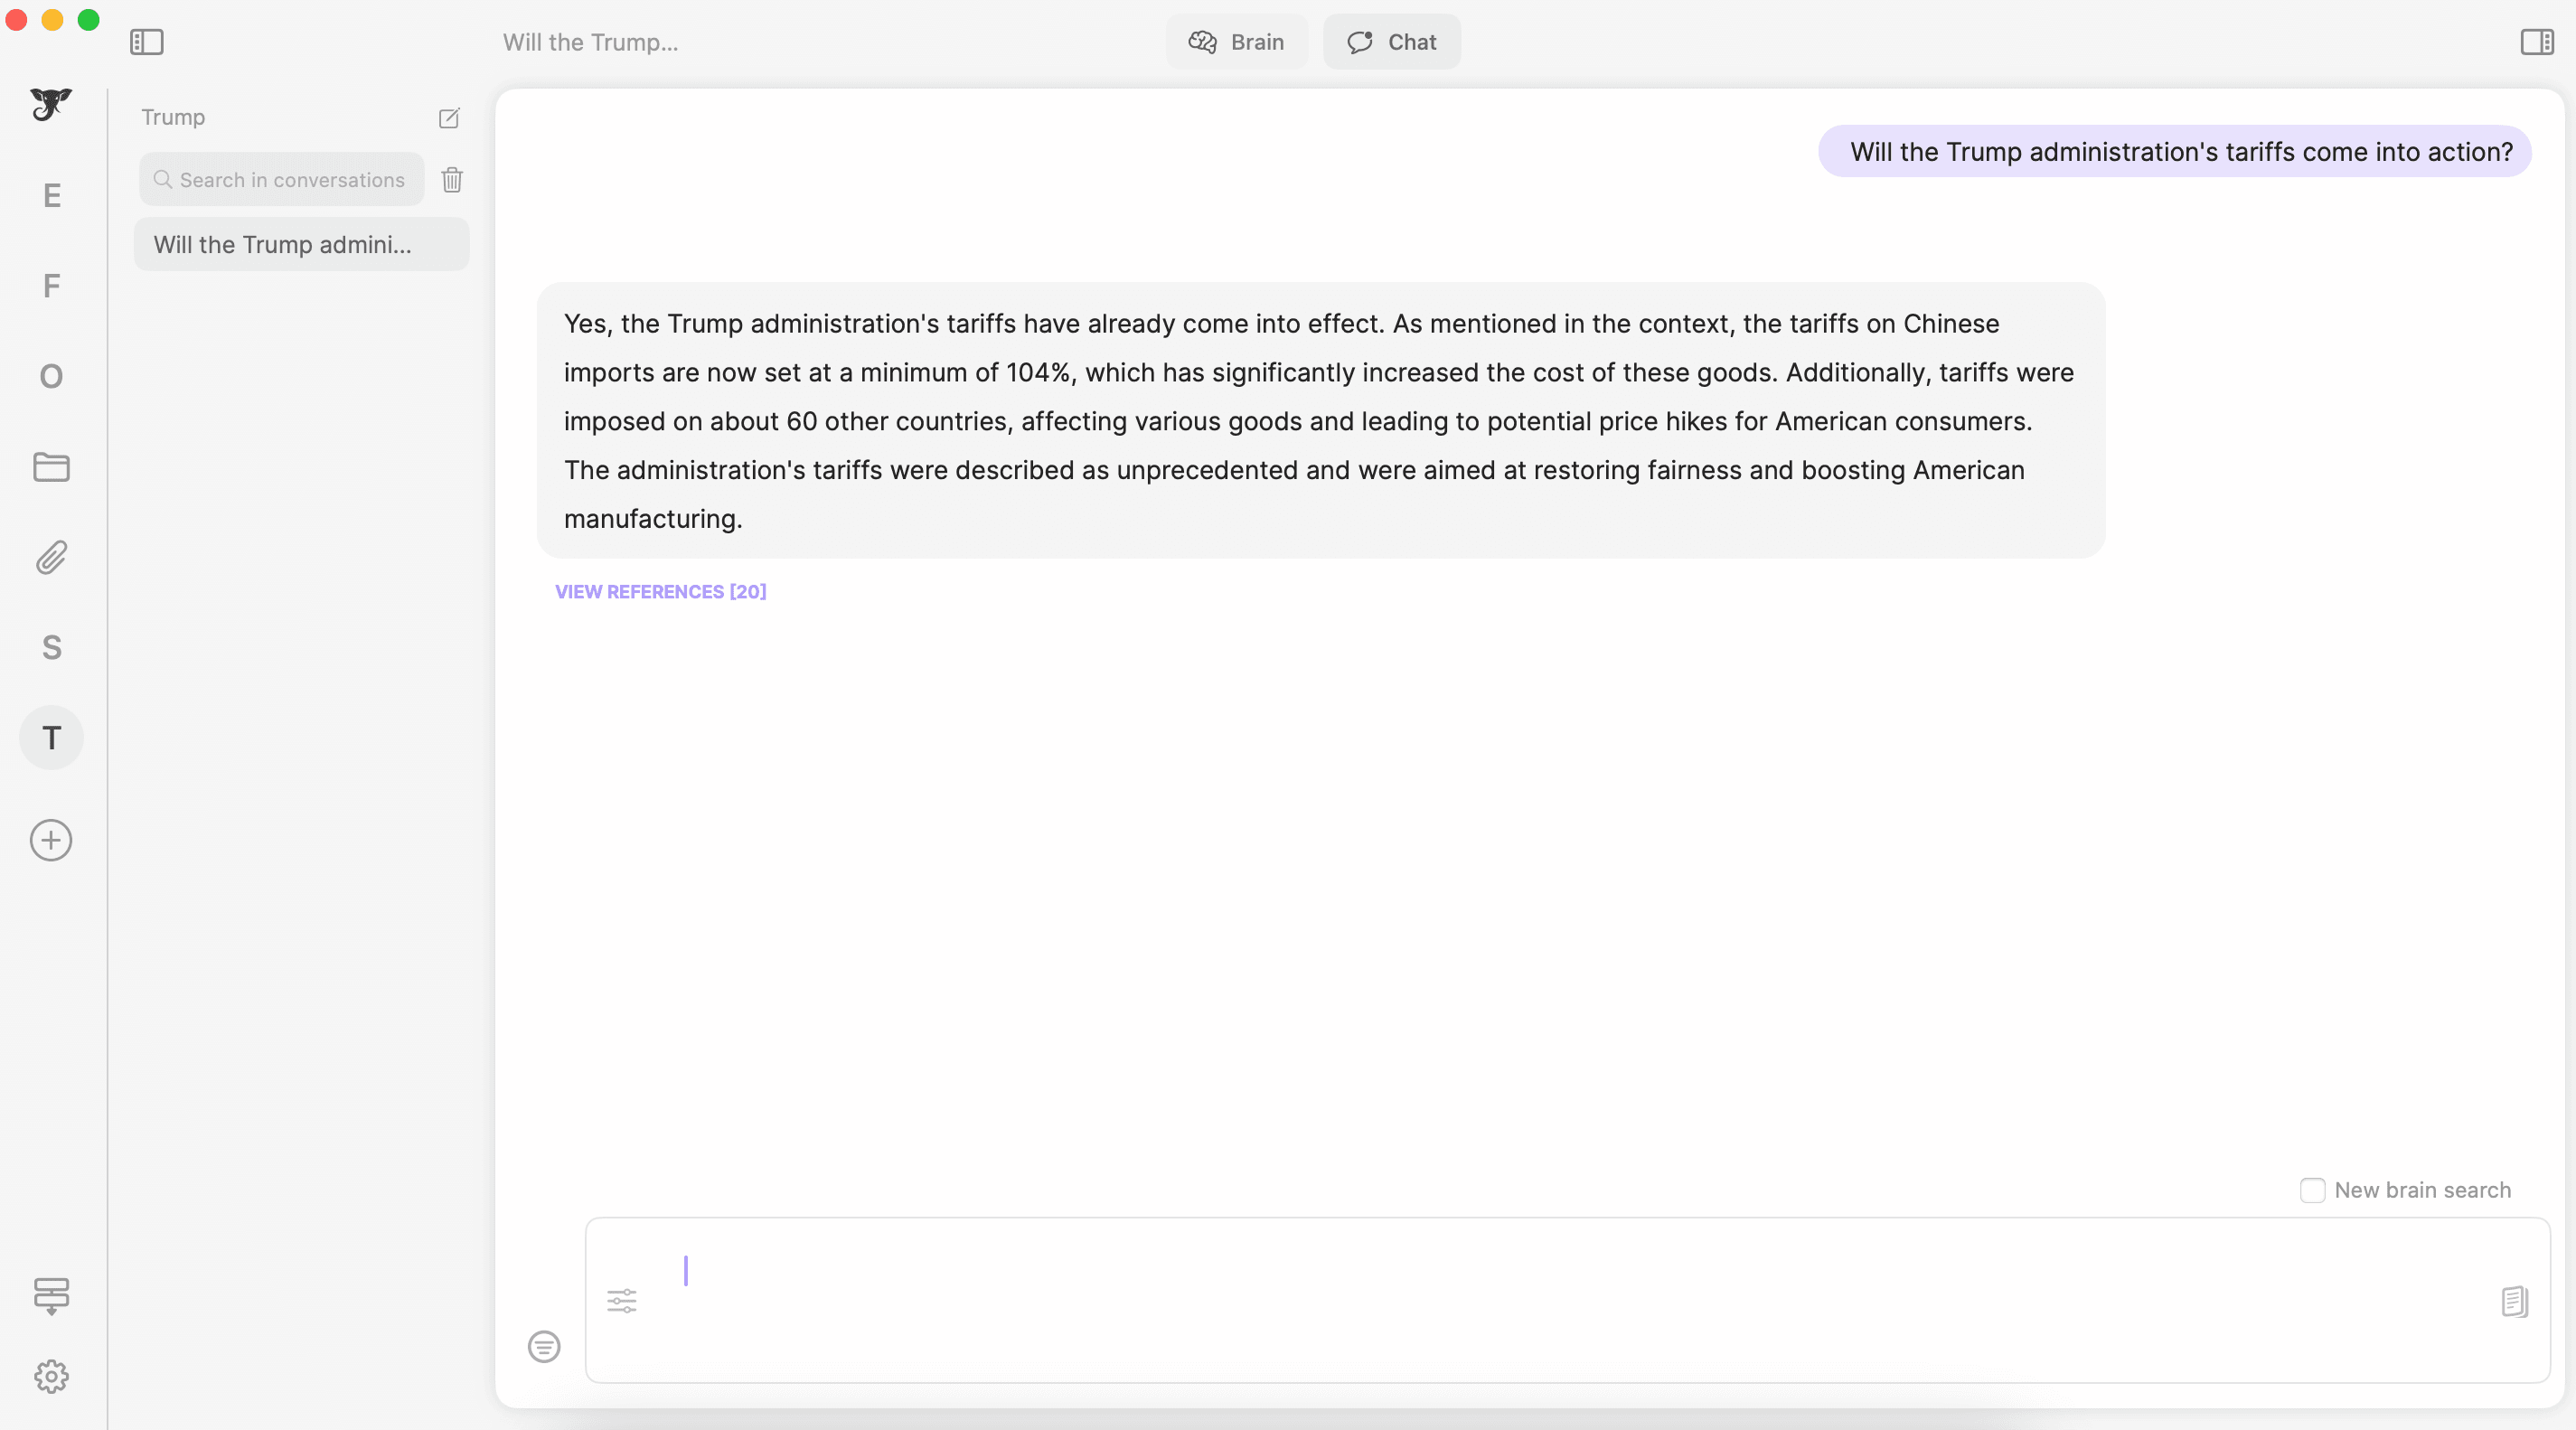Click the round chat bubble icon
Viewport: 2576px width, 1430px height.
coord(544,1346)
